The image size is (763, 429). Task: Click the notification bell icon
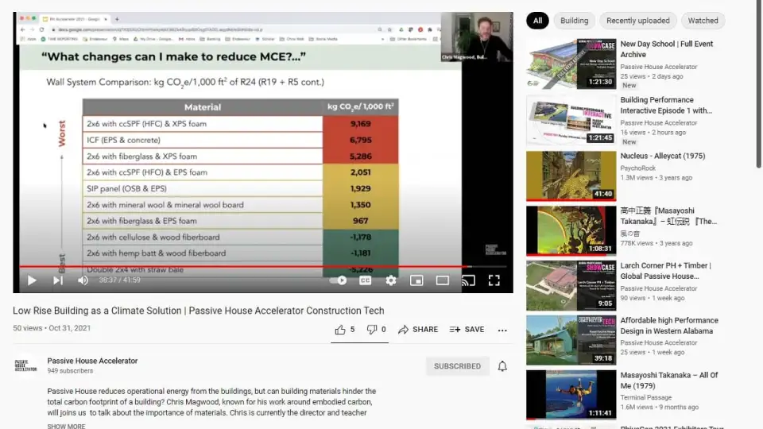502,366
